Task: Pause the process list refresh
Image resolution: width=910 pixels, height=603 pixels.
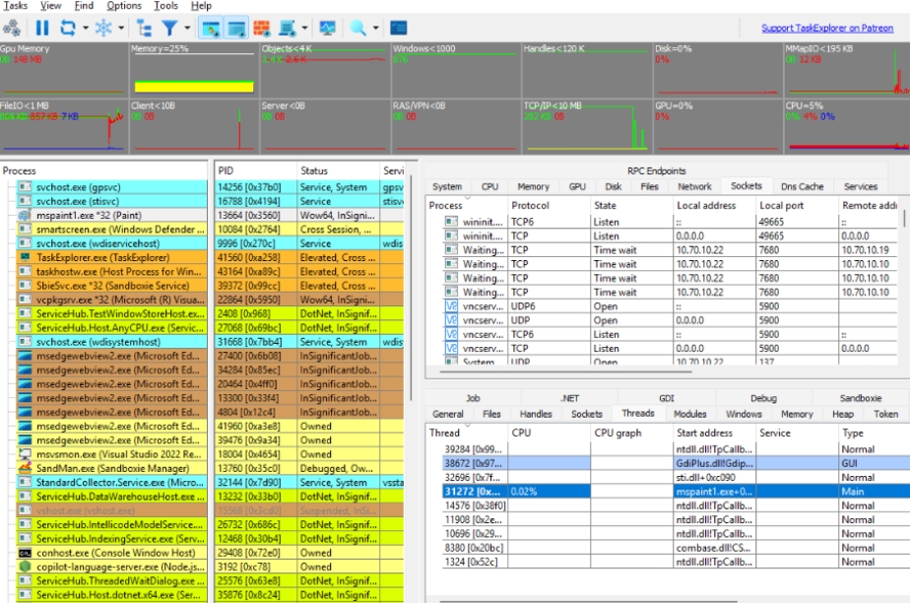Action: click(x=42, y=29)
